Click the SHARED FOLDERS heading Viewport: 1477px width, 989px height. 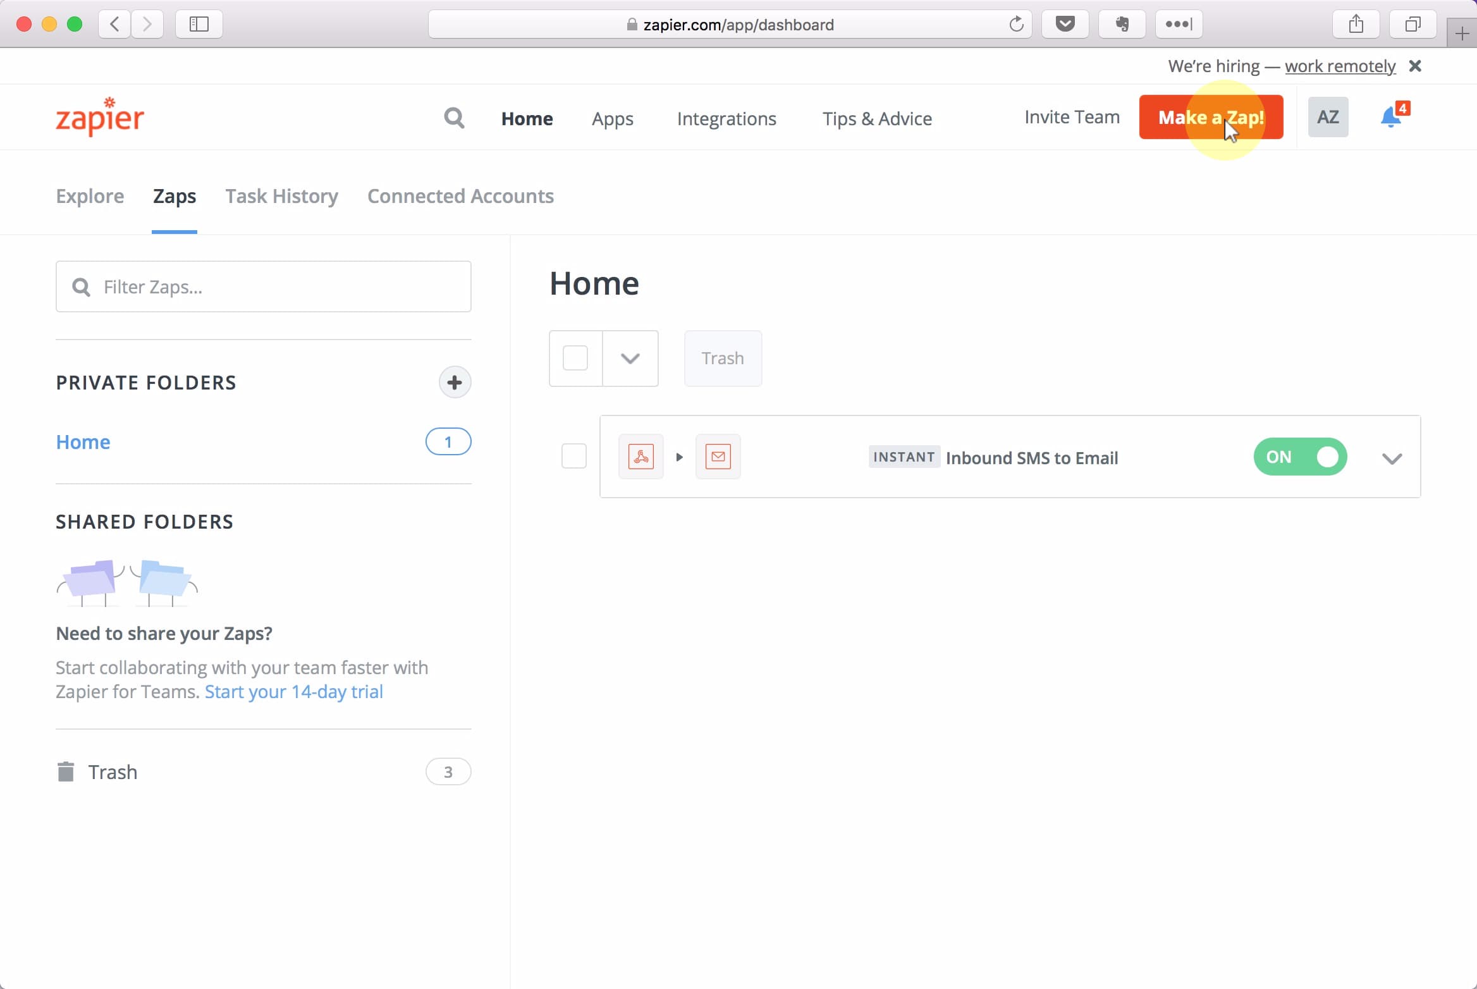pyautogui.click(x=145, y=522)
